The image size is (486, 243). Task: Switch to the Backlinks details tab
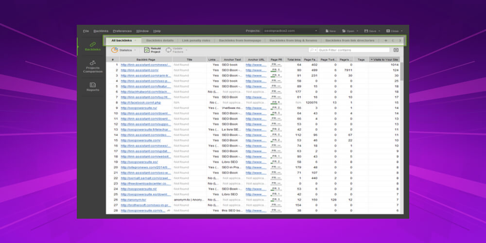pos(159,40)
